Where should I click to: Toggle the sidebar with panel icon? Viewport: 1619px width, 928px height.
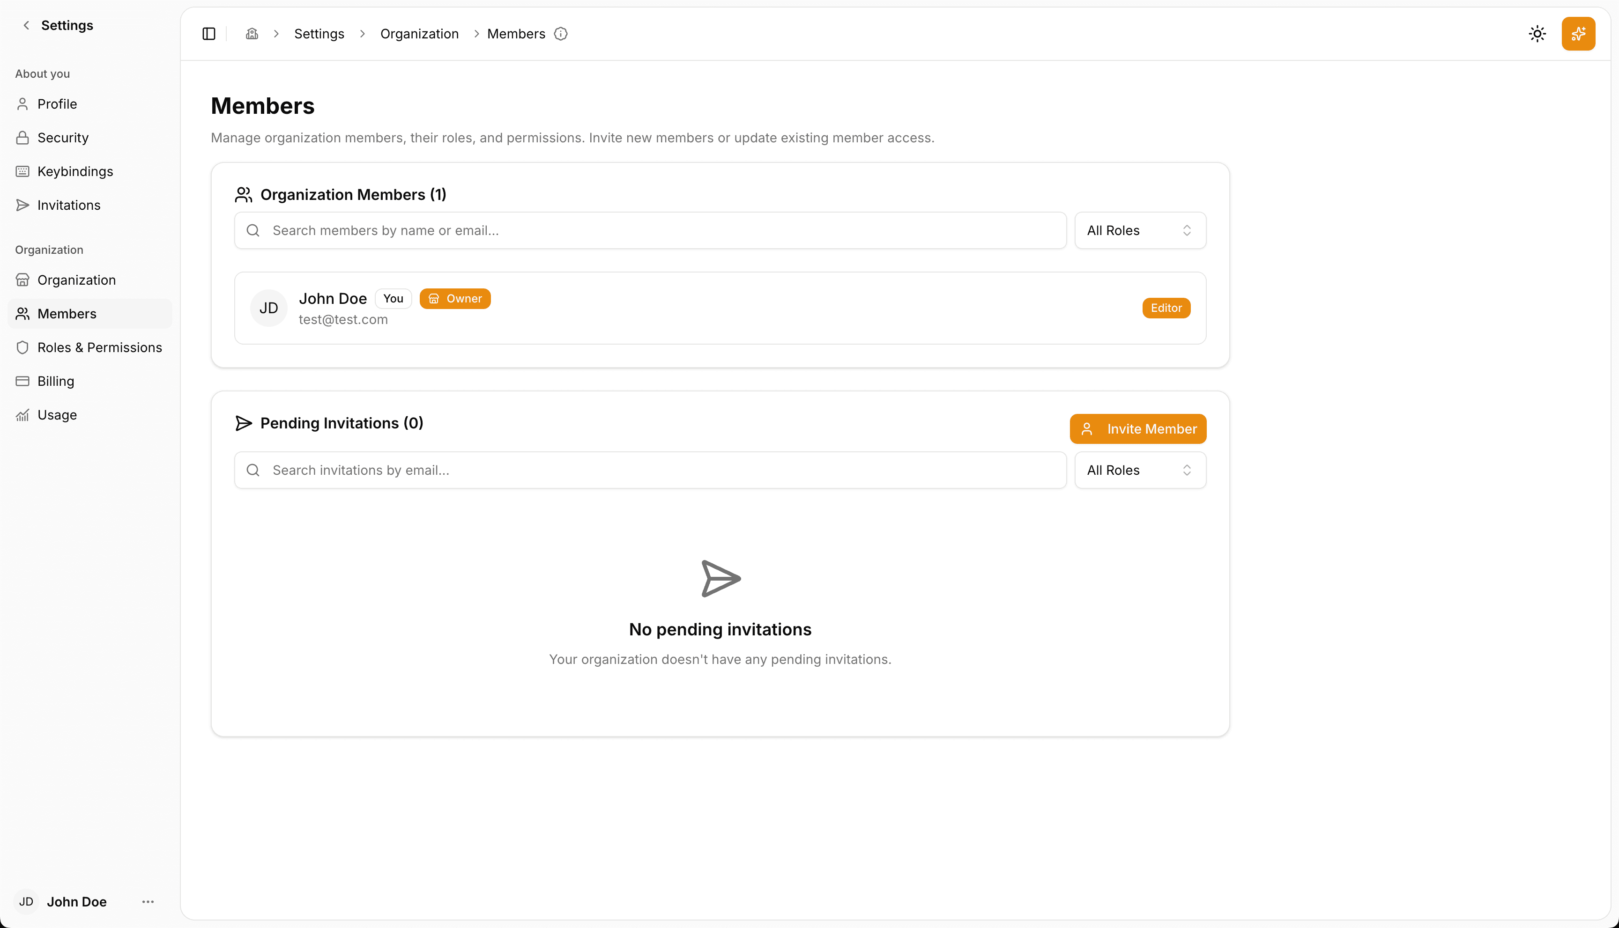[208, 33]
